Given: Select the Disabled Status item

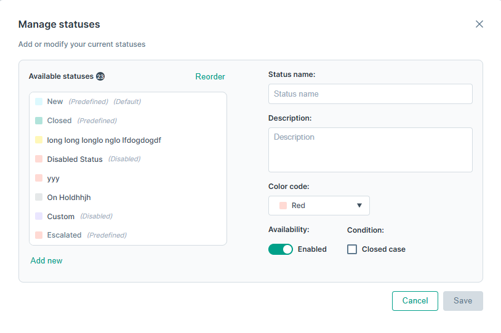Looking at the screenshot, I should 128,159.
